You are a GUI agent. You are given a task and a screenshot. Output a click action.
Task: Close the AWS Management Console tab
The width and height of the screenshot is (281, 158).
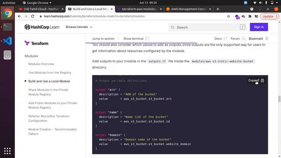[x=210, y=9]
